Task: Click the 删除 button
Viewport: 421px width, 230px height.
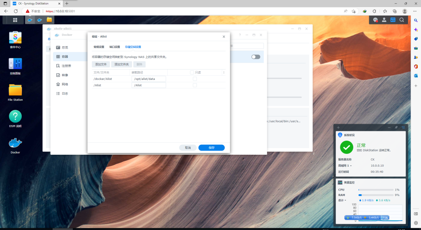Action: pos(139,64)
